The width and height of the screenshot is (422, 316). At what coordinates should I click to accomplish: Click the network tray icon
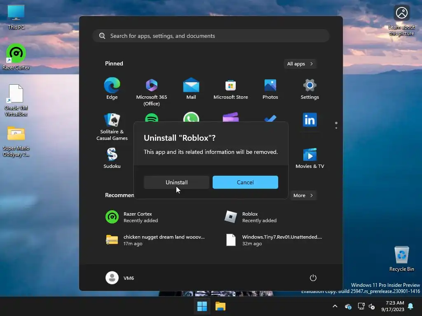(x=361, y=306)
